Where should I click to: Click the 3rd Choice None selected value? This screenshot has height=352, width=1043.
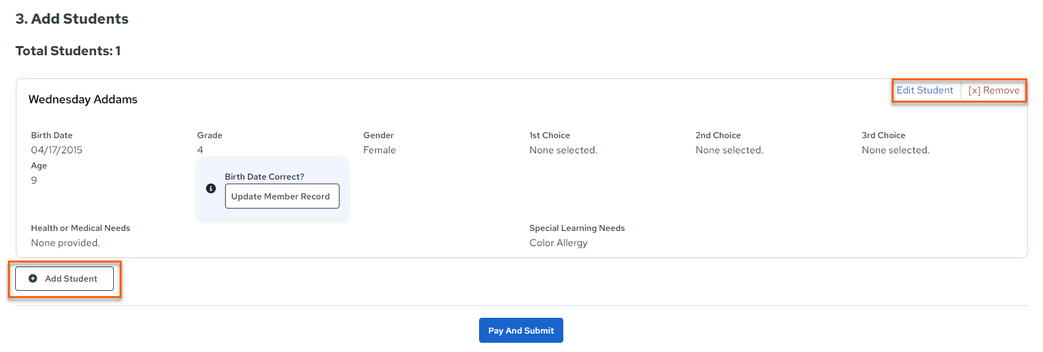pos(896,150)
